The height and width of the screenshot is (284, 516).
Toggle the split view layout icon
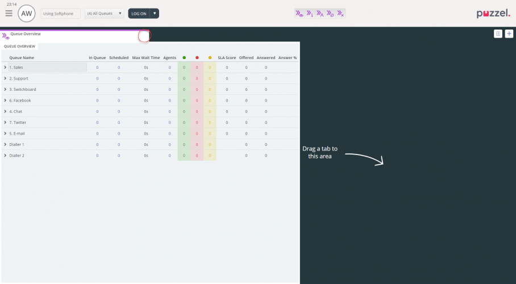(x=498, y=34)
